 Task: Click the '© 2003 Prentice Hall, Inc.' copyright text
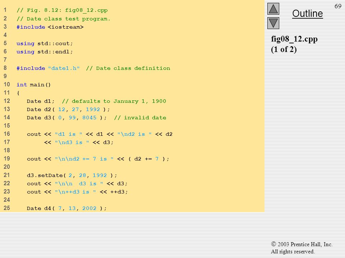point(302,244)
